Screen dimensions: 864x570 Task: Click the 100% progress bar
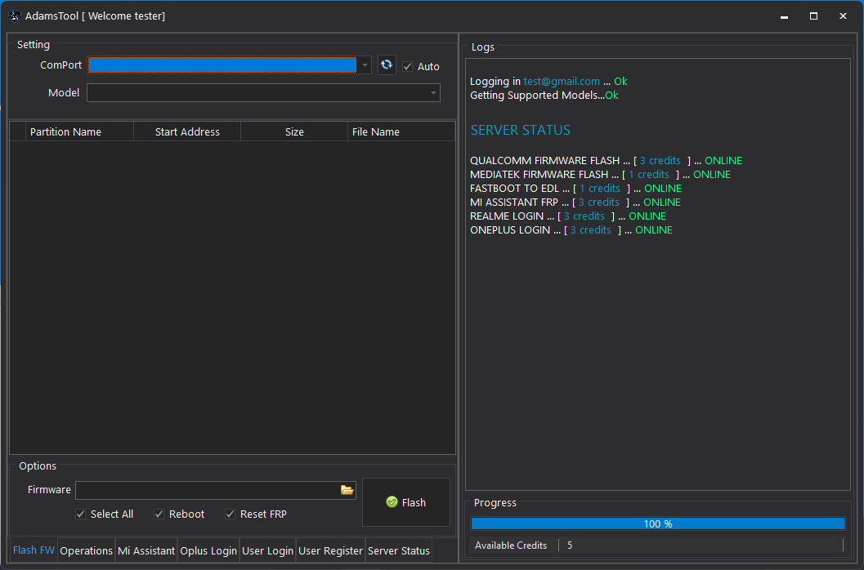pos(657,523)
